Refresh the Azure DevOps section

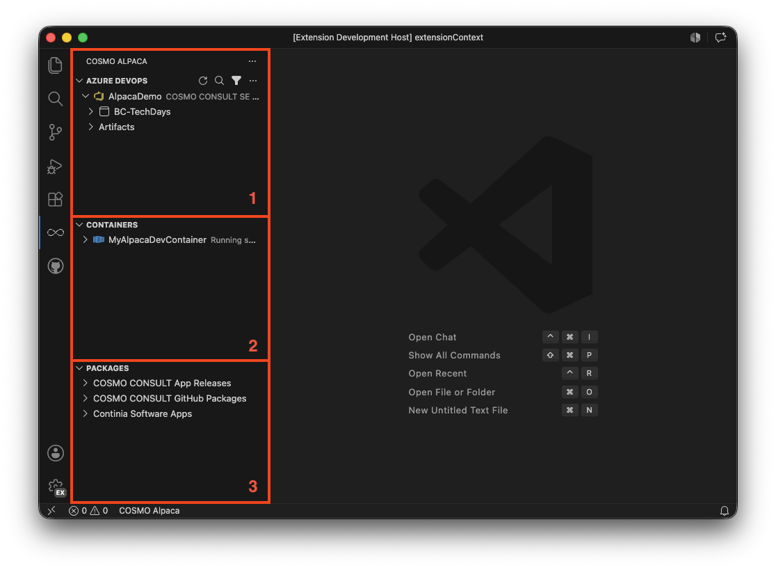point(203,81)
